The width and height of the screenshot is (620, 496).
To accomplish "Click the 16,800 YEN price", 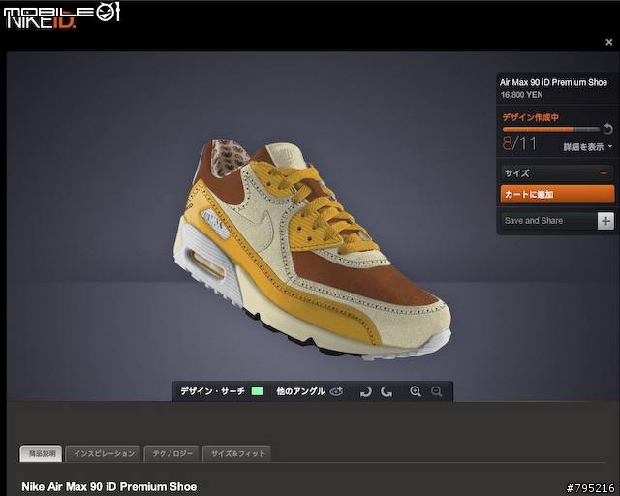I will click(521, 95).
